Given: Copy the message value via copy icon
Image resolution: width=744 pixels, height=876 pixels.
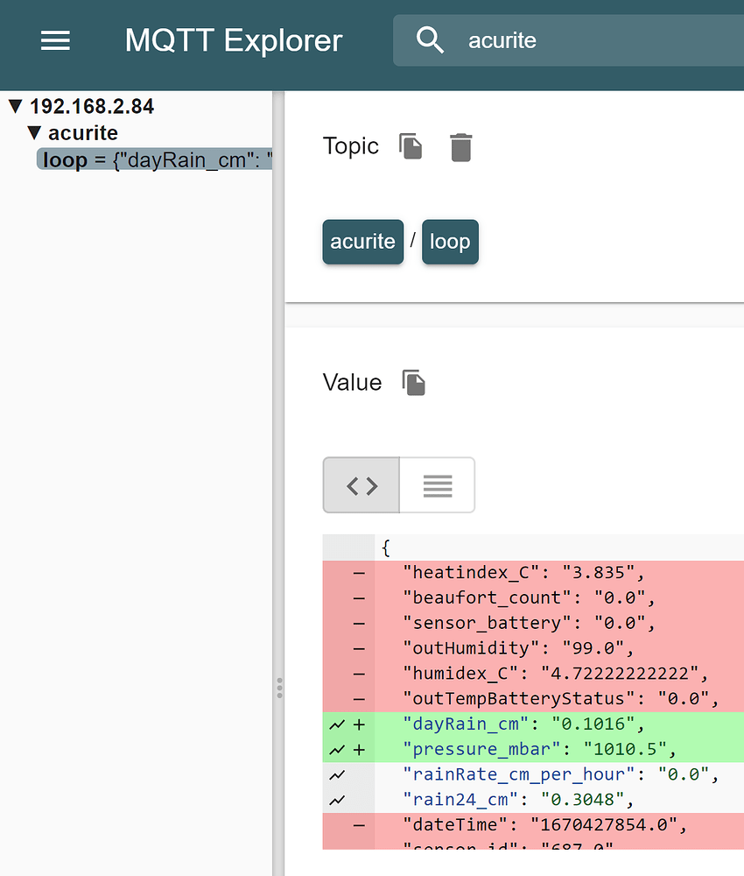Looking at the screenshot, I should click(412, 383).
